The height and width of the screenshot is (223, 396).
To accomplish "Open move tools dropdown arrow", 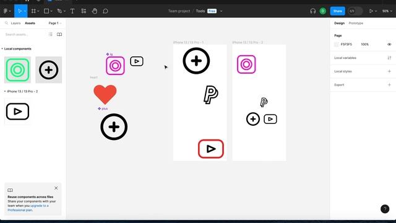I will click(25, 11).
